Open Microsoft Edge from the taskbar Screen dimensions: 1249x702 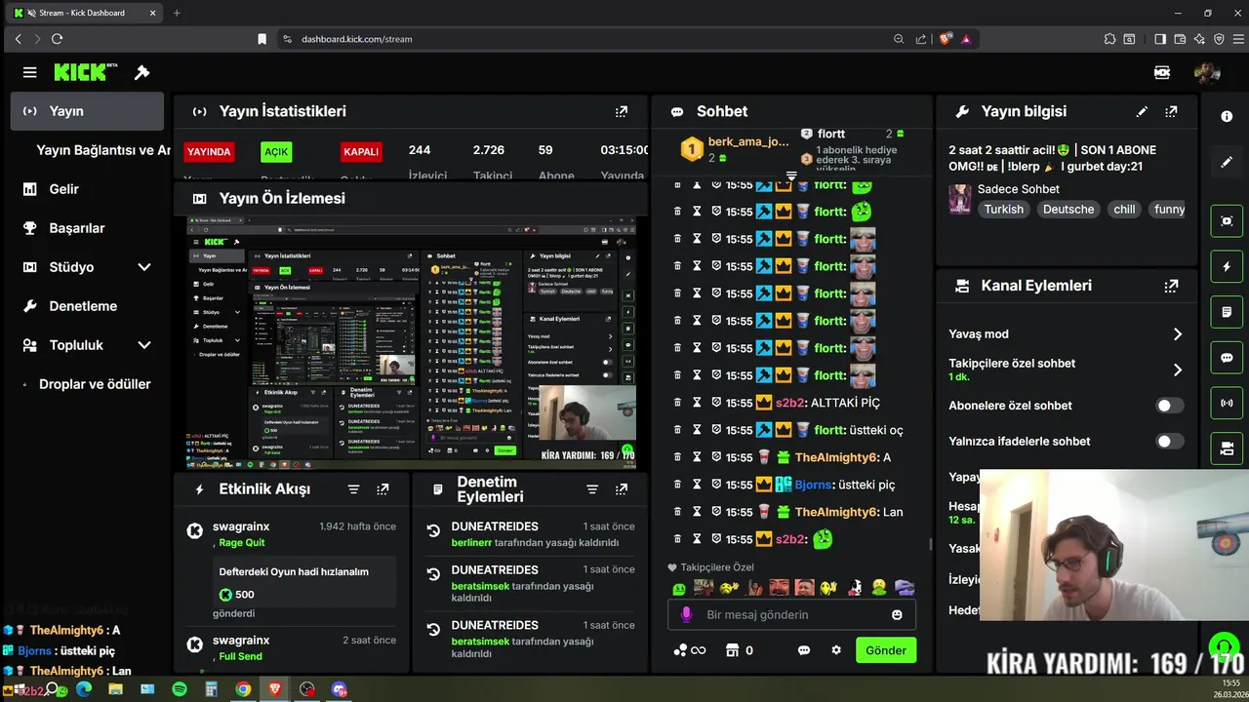click(x=84, y=689)
